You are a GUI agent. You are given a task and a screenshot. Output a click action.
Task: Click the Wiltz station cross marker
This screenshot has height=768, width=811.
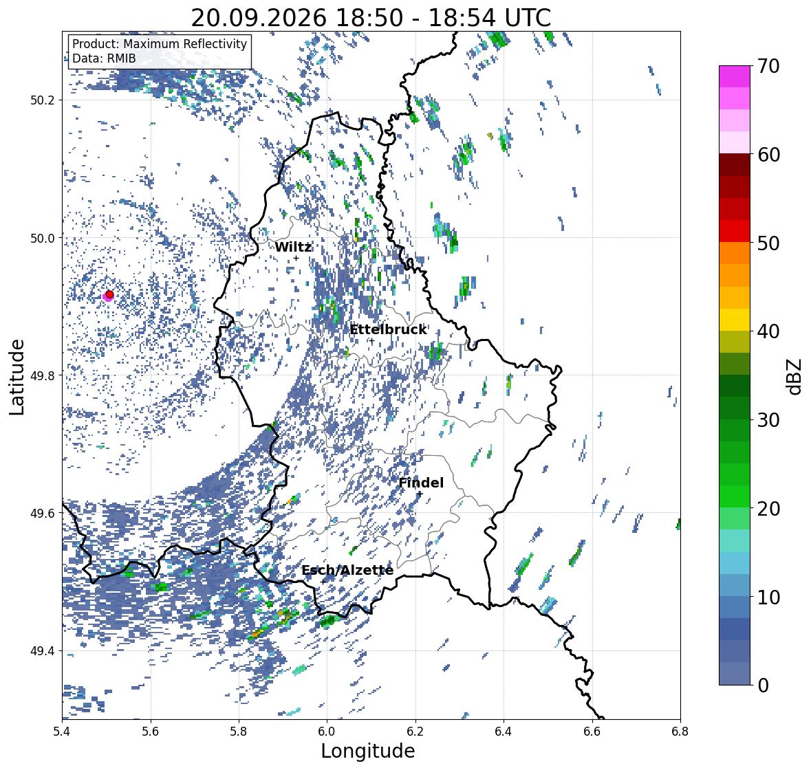[x=296, y=258]
